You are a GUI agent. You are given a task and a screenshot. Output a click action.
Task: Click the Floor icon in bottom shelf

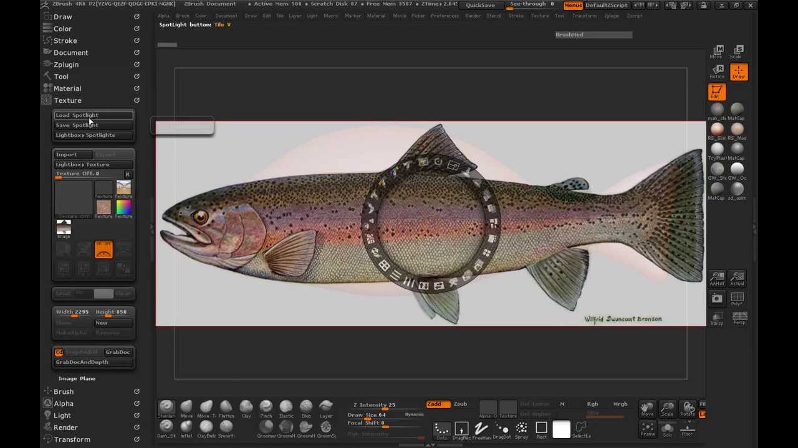[x=687, y=429]
